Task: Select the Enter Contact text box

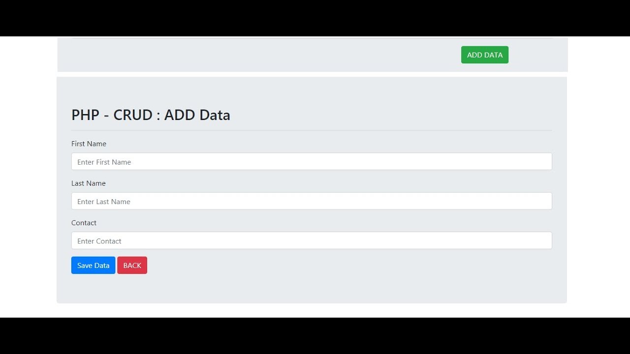Action: (x=311, y=240)
